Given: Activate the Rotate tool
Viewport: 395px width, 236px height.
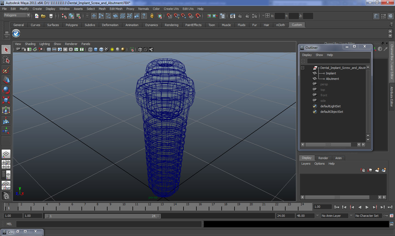Looking at the screenshot, I should pos(6,90).
